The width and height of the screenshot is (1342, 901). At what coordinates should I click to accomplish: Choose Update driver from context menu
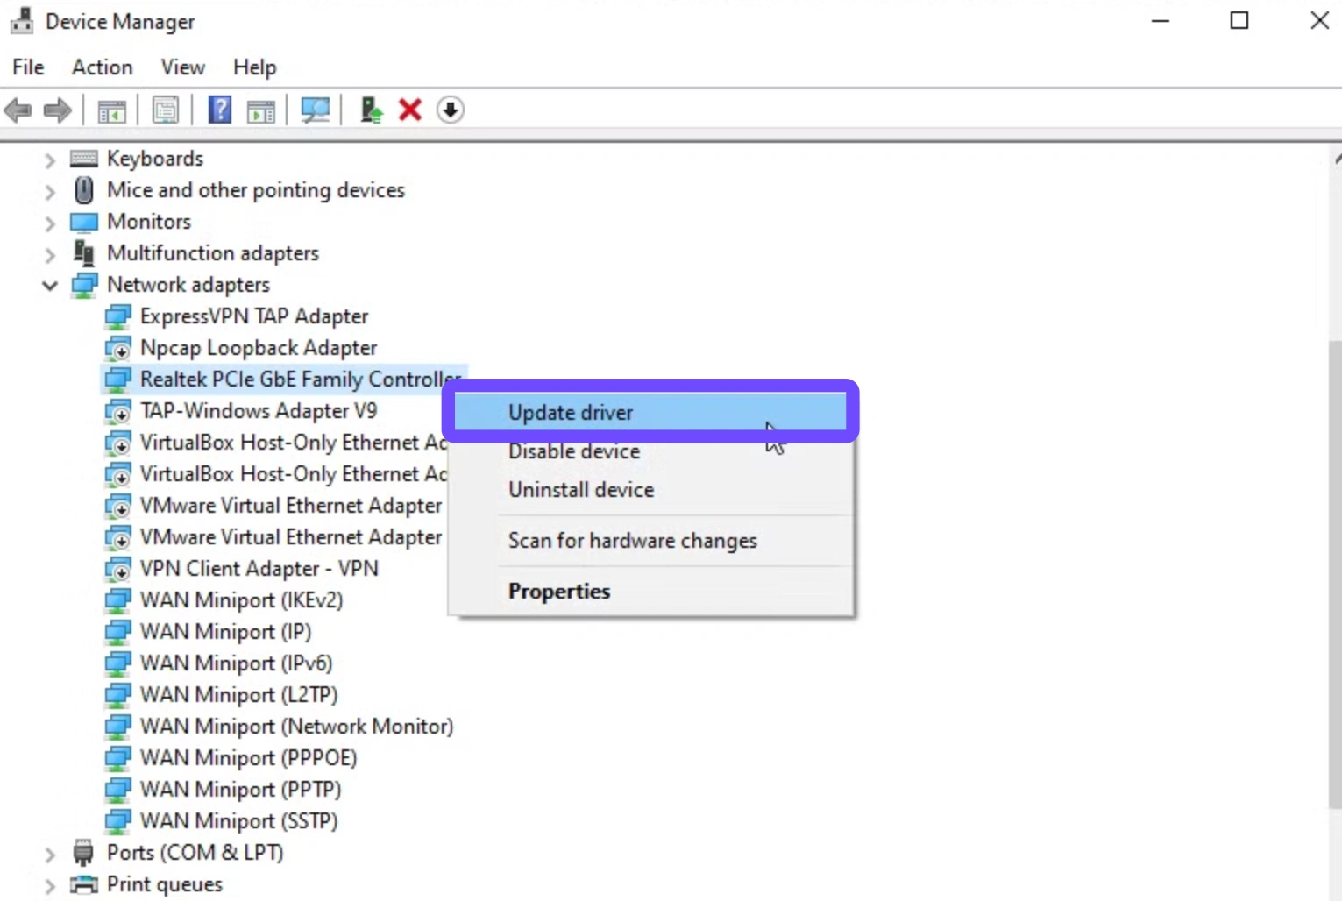[571, 413]
